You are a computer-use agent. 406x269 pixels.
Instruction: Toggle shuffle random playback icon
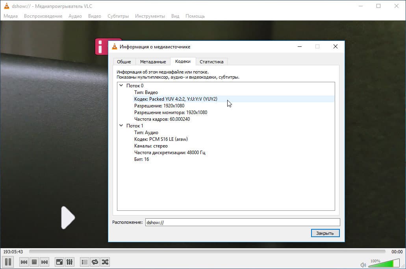pyautogui.click(x=105, y=262)
